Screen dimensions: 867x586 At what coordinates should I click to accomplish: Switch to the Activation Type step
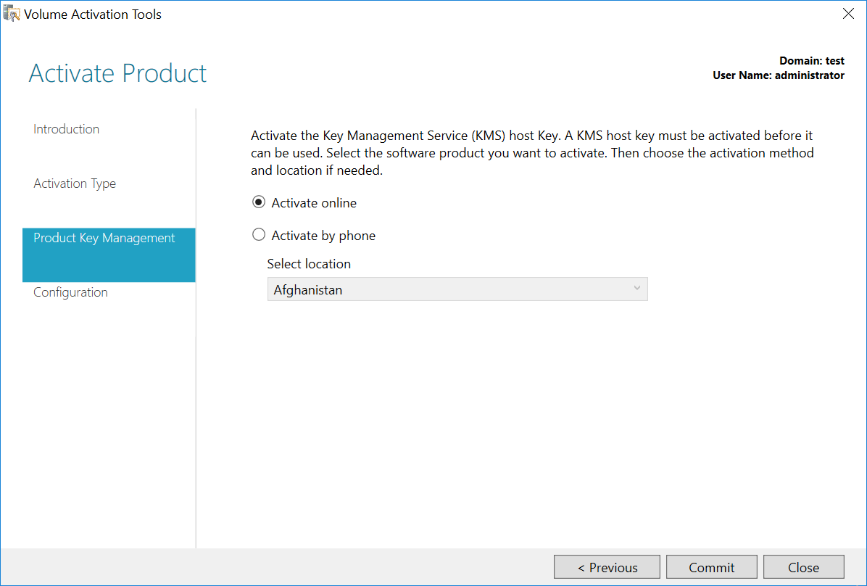coord(75,183)
